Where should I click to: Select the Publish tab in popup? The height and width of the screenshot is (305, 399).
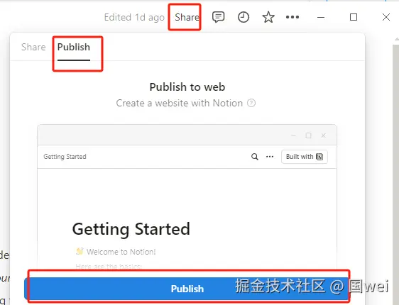74,47
